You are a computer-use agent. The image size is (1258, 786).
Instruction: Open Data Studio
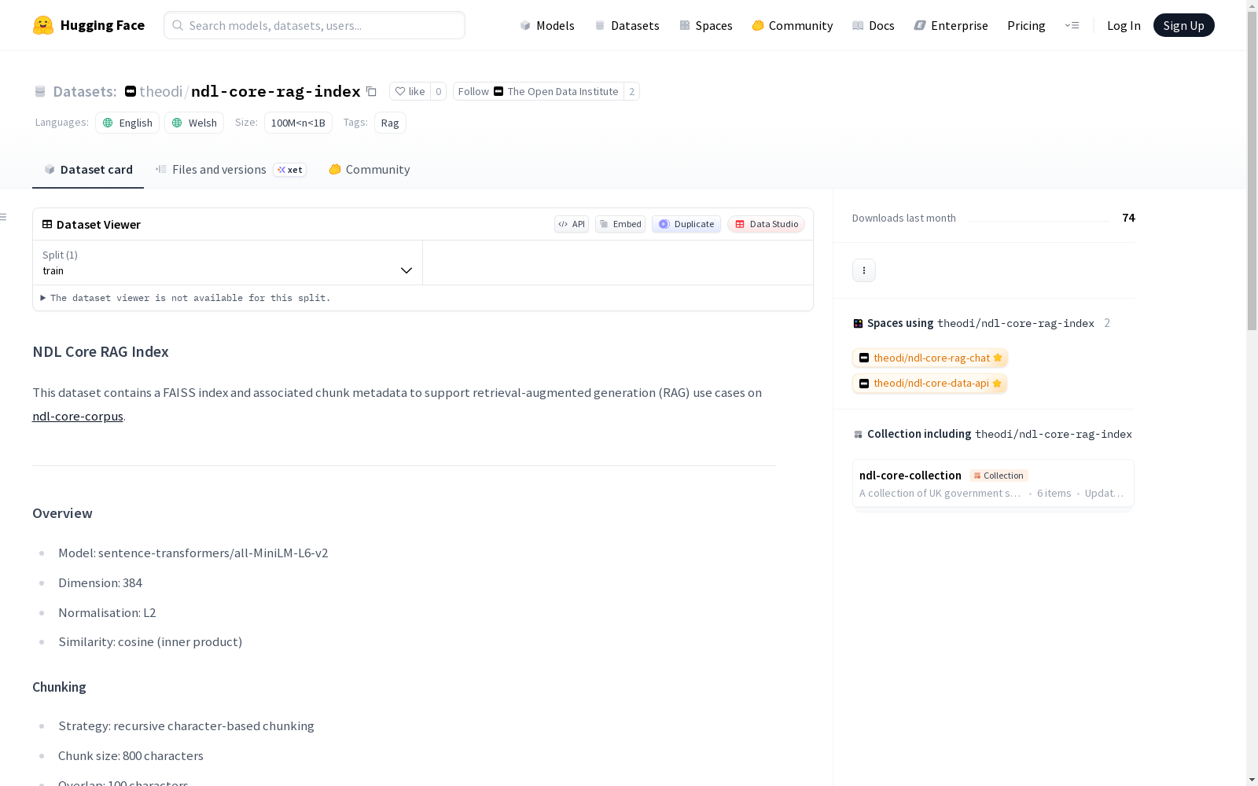click(766, 224)
